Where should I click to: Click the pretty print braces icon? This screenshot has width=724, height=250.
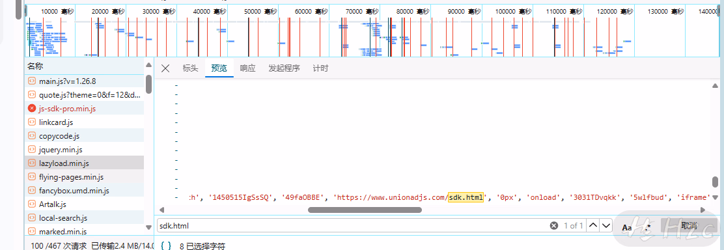point(166,246)
